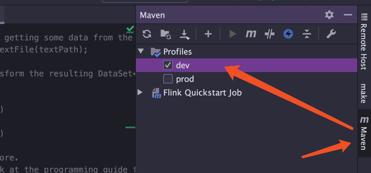Enable the prod profile checkbox
371x173 pixels.
168,79
